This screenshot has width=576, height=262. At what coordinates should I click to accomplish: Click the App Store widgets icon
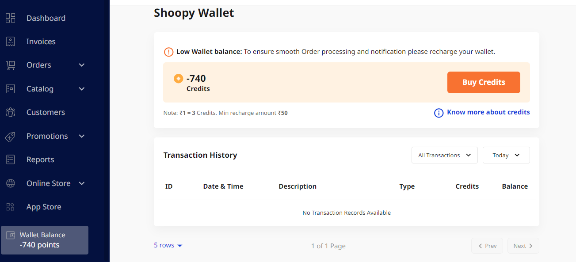pos(10,207)
